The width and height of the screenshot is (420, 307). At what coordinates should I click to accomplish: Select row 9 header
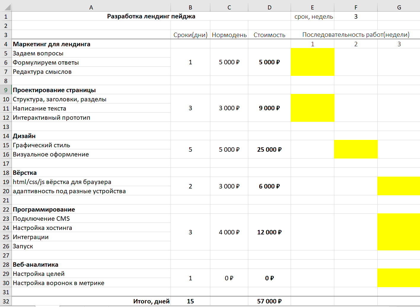tap(6, 90)
